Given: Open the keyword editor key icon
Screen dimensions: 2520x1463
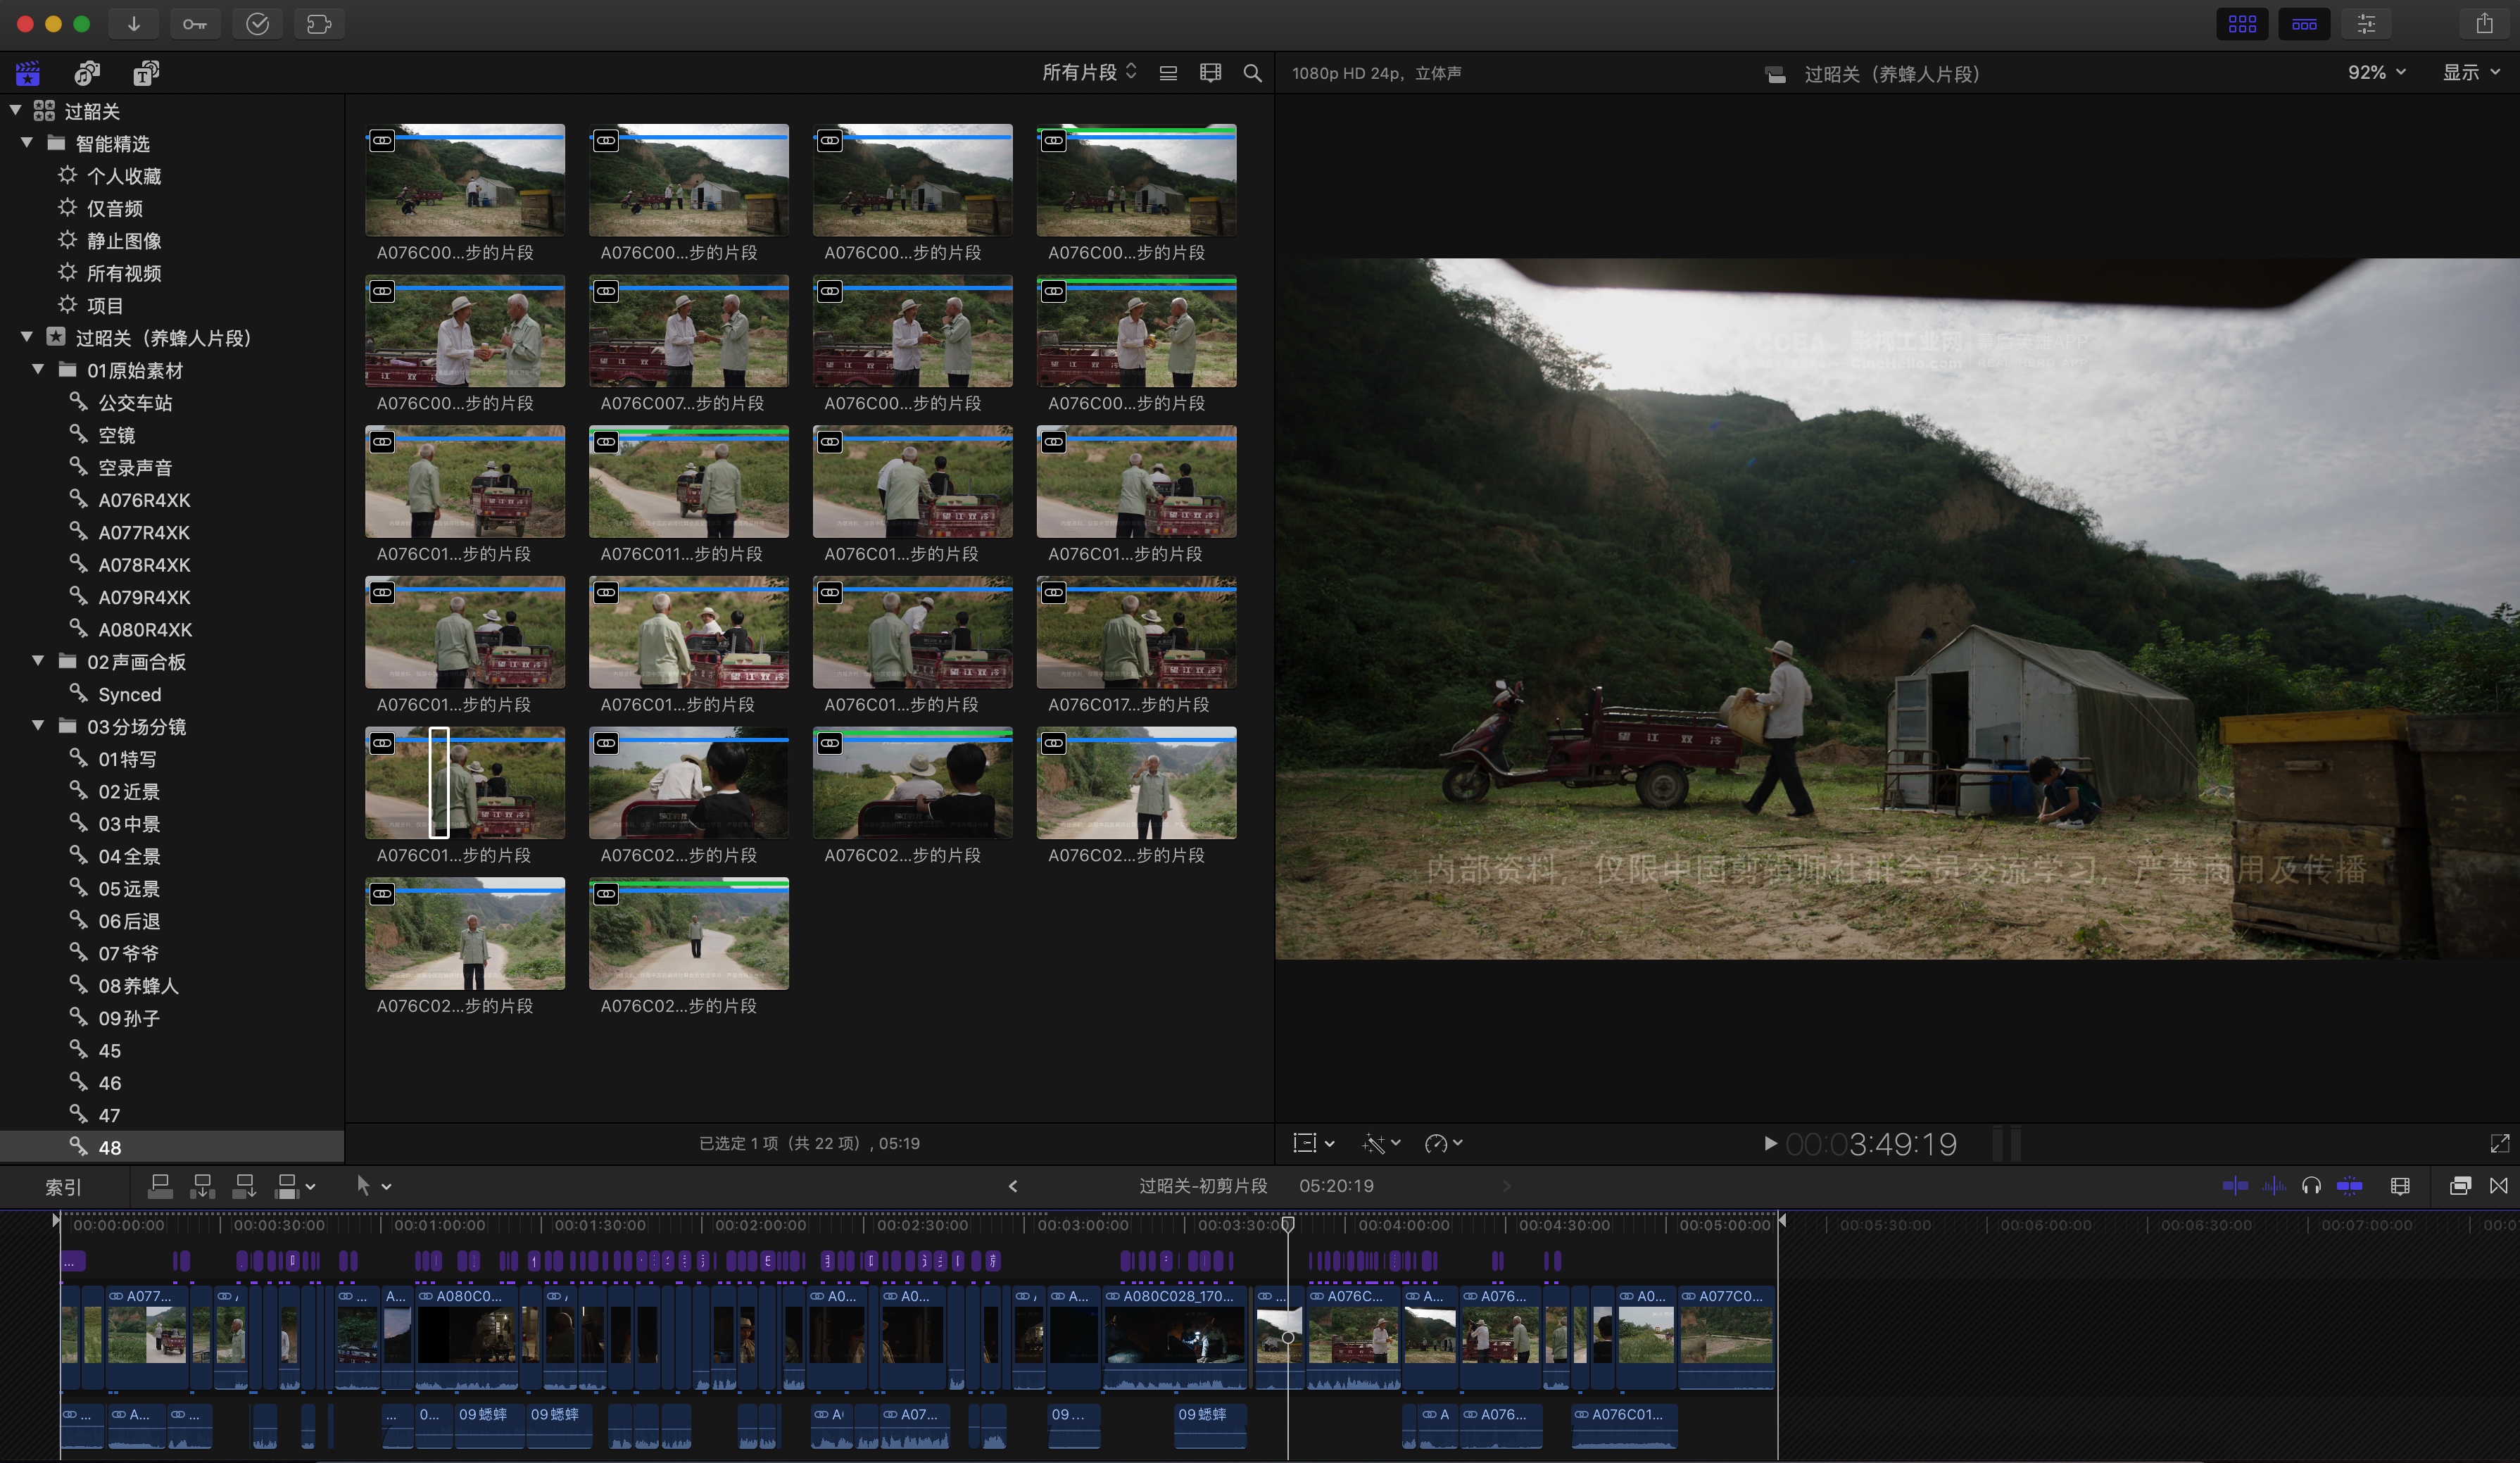Looking at the screenshot, I should pos(195,24).
